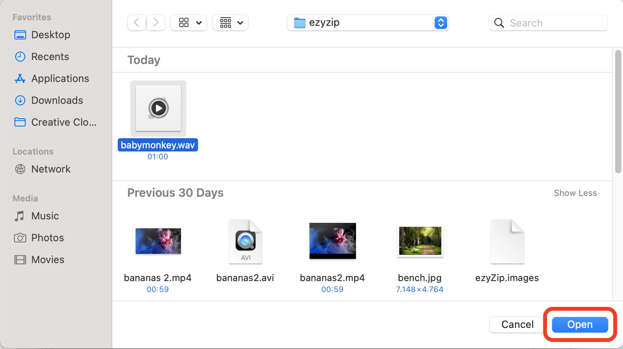The height and width of the screenshot is (349, 623).
Task: Select the babymonkey.wav file
Action: [158, 109]
